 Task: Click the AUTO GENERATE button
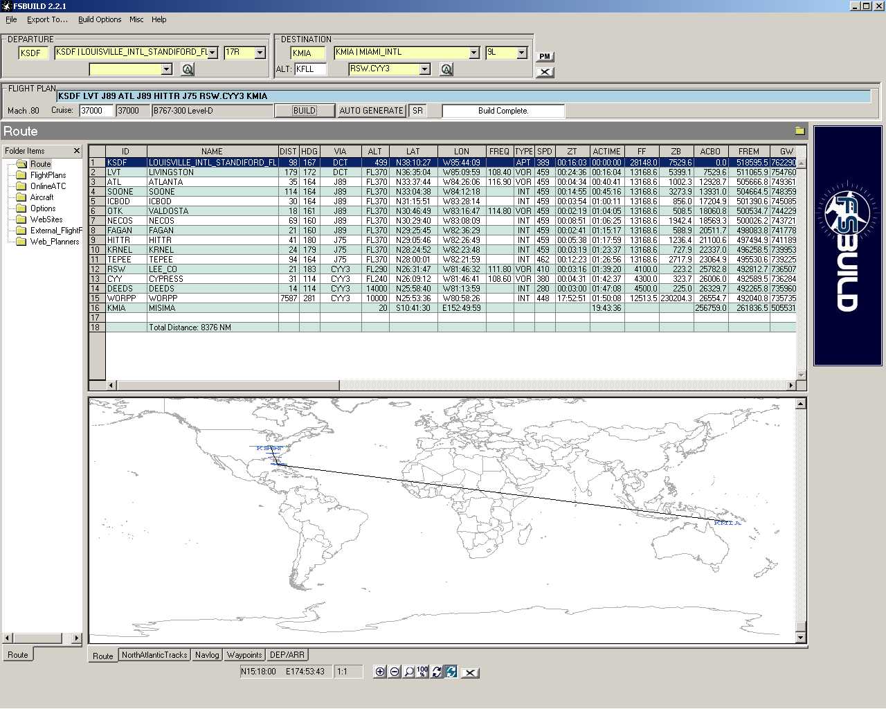click(371, 111)
